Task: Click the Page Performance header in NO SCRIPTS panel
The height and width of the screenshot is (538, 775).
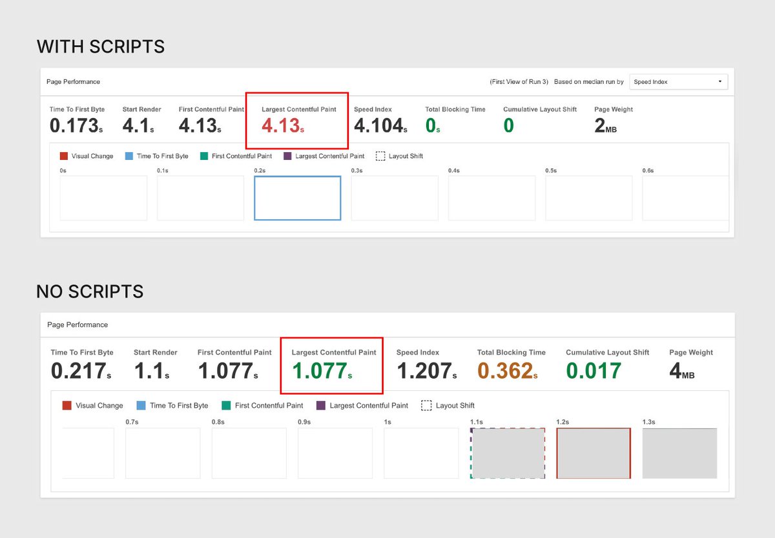Action: click(x=77, y=324)
